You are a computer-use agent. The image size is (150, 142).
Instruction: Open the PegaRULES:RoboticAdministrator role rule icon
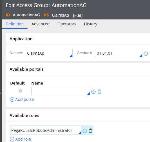pyautogui.click(x=85, y=131)
